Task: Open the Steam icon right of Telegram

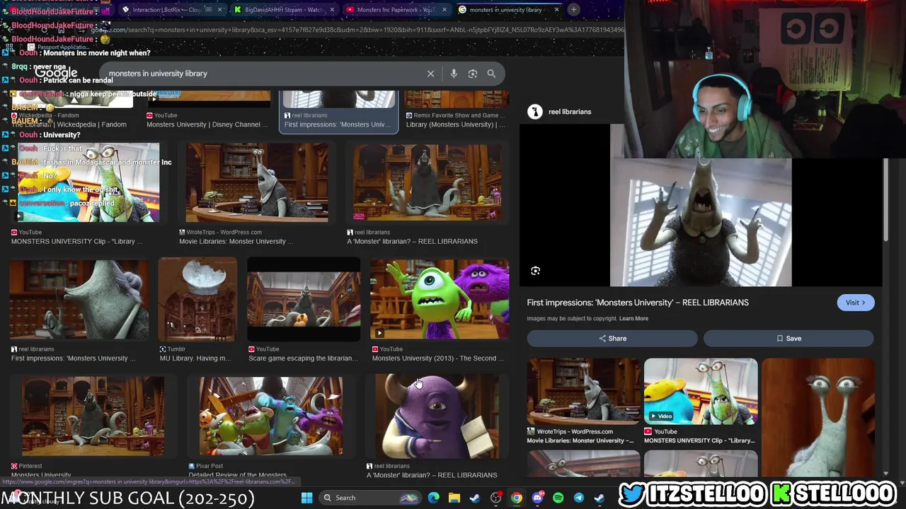Action: point(599,498)
